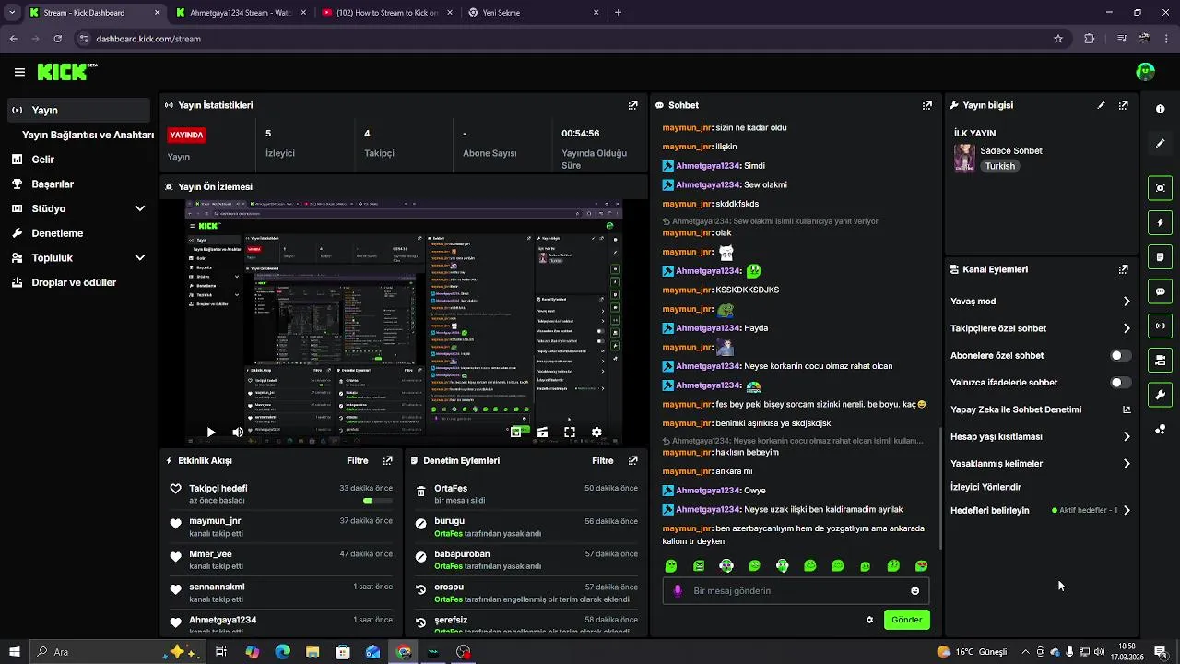Edit stream info with pencil in Yayın bilgisi
Screen dimensions: 1180x664
[x=1101, y=105]
